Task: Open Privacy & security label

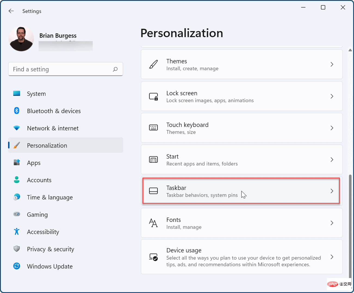Action: click(51, 249)
